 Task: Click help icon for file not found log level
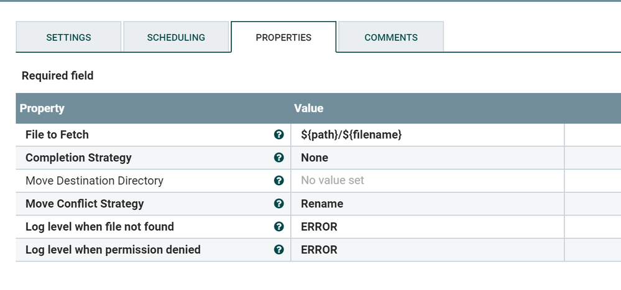(278, 227)
